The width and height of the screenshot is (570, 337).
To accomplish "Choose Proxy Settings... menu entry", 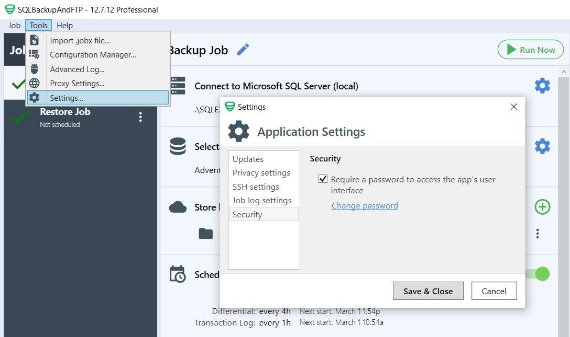I will click(x=98, y=84).
